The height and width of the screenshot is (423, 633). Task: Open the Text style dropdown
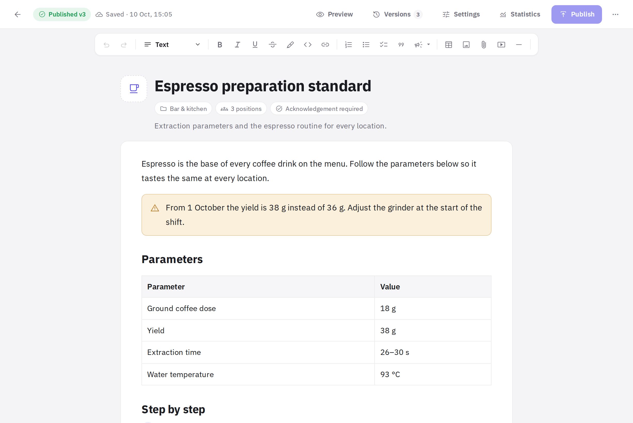tap(172, 45)
